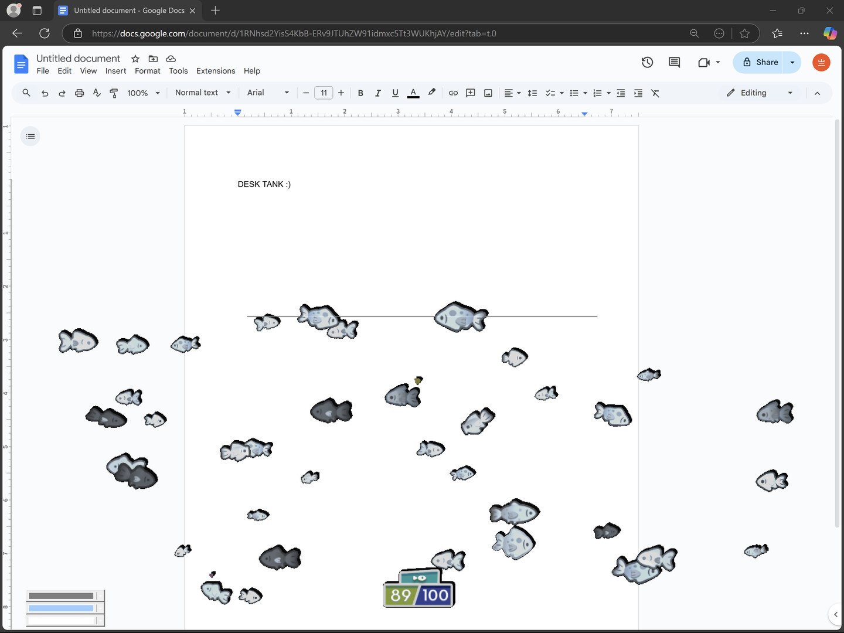The width and height of the screenshot is (844, 633).
Task: Click the Share button
Action: (760, 62)
